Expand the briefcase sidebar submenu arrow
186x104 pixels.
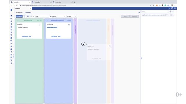(x=13, y=49)
